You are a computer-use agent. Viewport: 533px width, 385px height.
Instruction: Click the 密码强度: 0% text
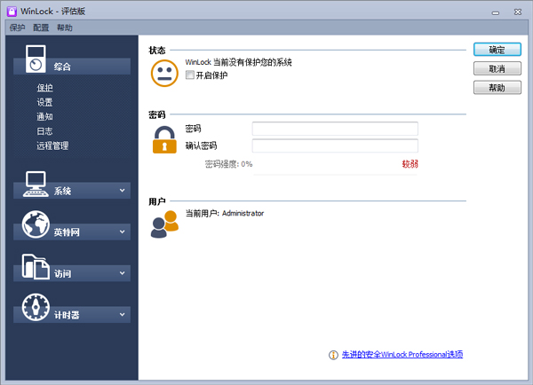(x=229, y=164)
